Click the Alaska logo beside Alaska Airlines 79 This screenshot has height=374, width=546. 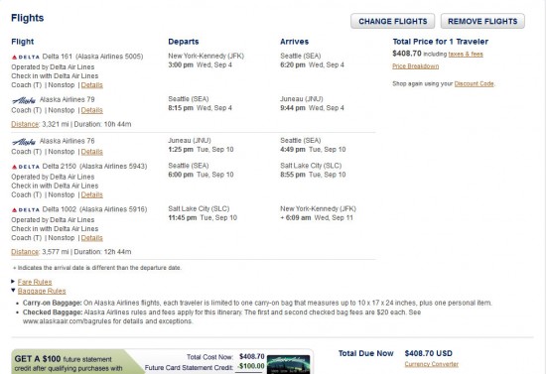pos(24,100)
